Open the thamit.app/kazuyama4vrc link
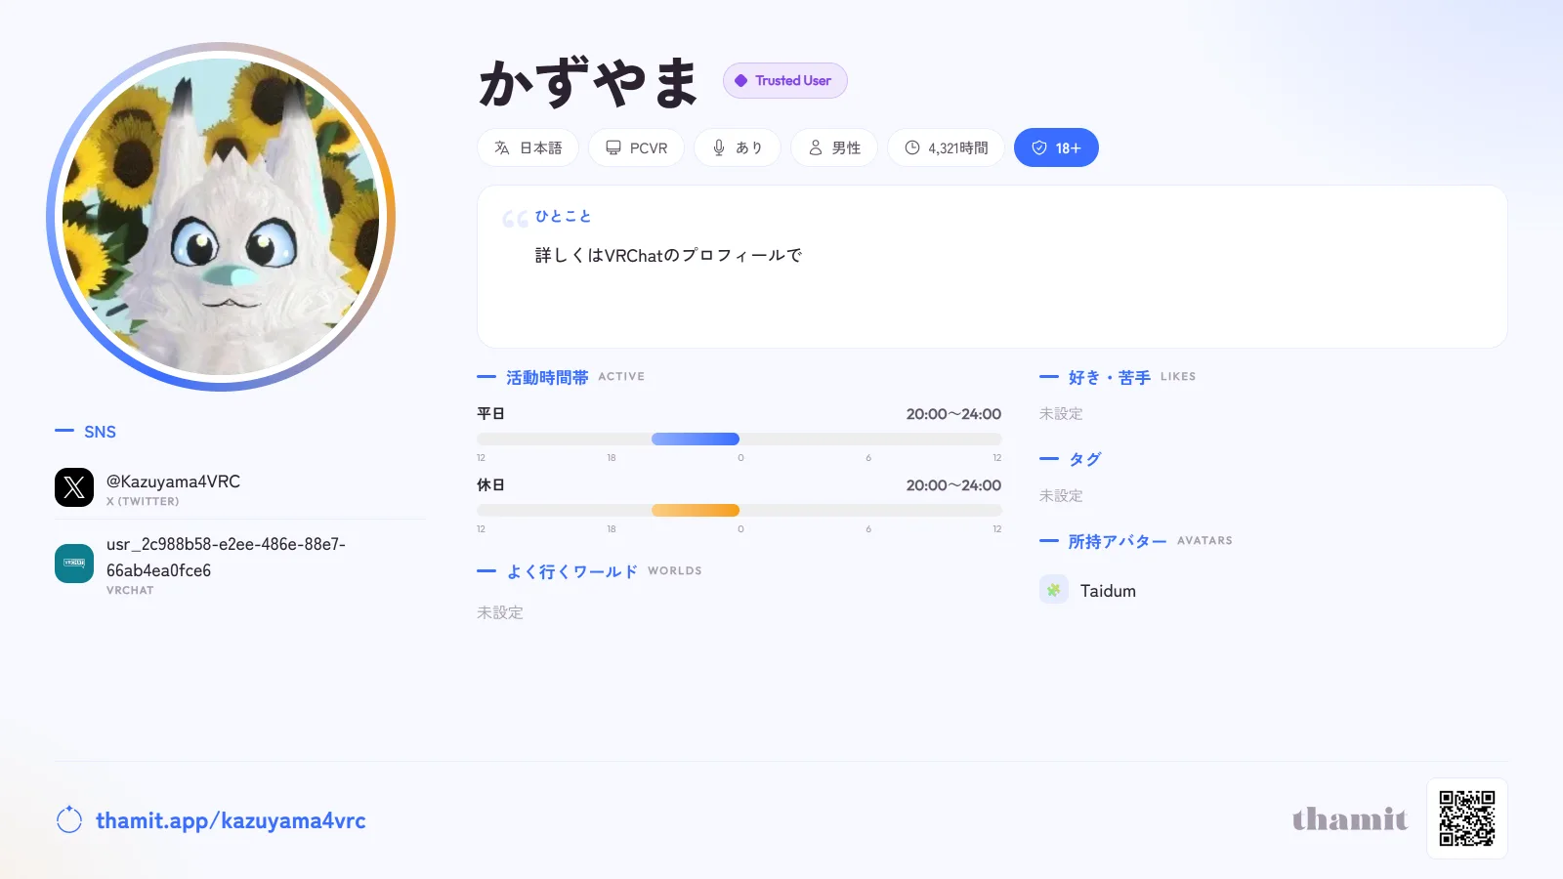 pyautogui.click(x=231, y=820)
